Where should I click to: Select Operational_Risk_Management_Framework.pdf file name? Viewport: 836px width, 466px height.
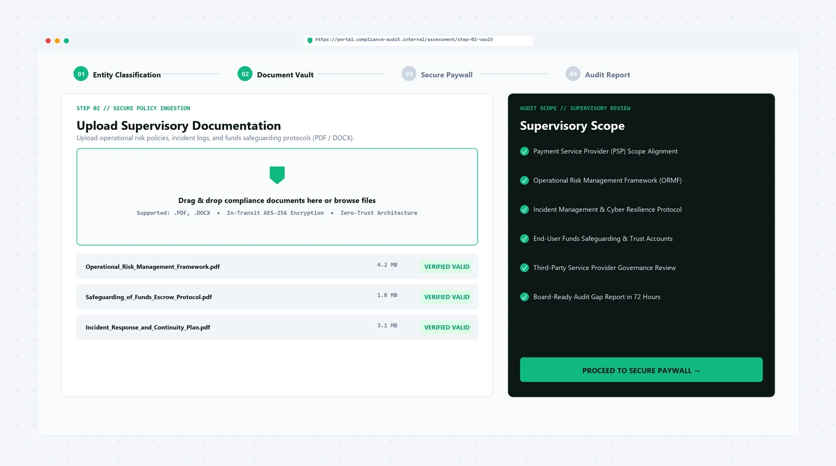tap(152, 267)
